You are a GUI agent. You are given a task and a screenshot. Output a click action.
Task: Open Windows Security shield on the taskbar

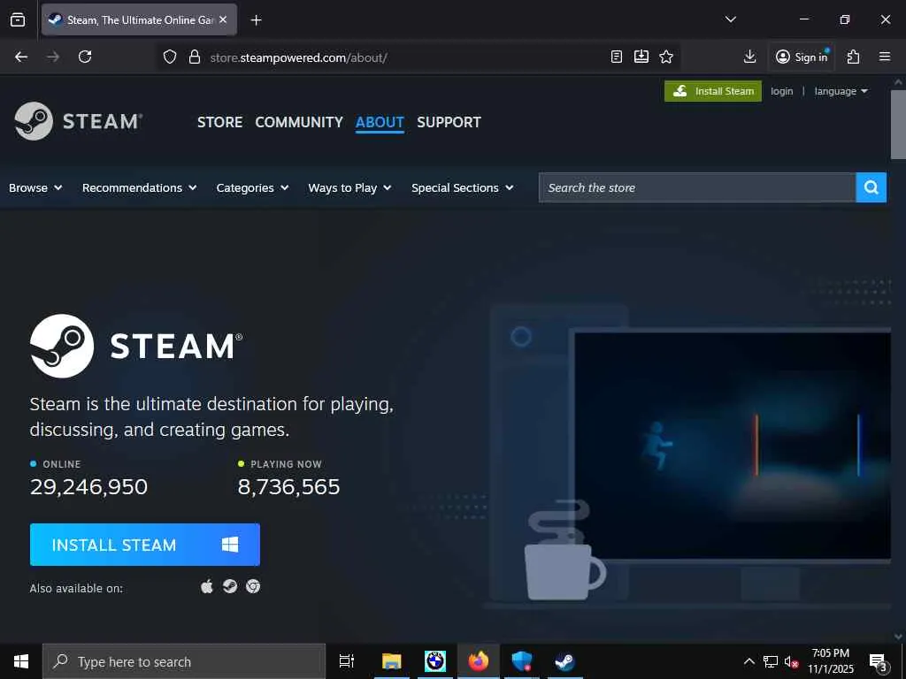pyautogui.click(x=522, y=661)
